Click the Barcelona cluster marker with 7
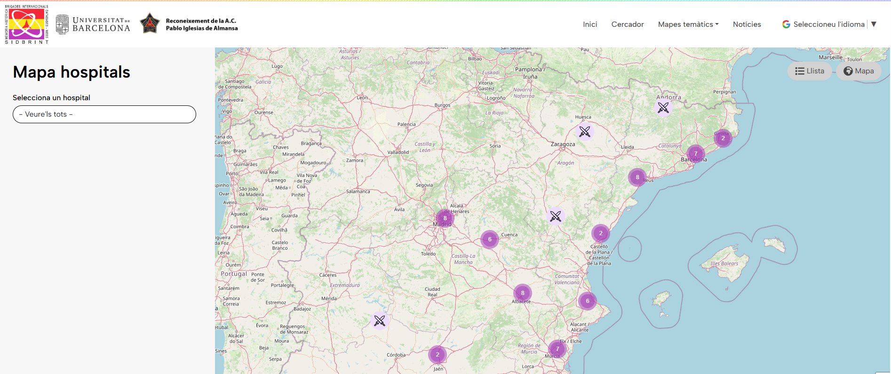The width and height of the screenshot is (891, 374). pos(695,154)
